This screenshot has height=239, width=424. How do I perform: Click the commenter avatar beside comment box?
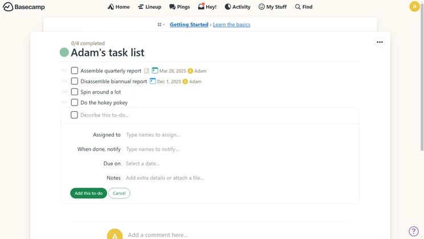pyautogui.click(x=115, y=234)
